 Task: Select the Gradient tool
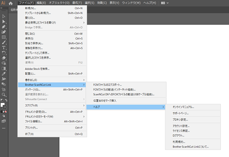4,68
